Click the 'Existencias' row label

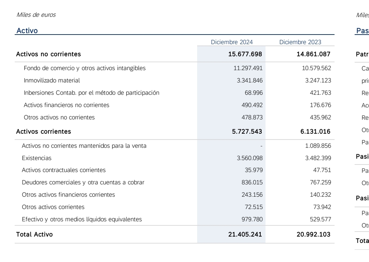tap(37, 158)
